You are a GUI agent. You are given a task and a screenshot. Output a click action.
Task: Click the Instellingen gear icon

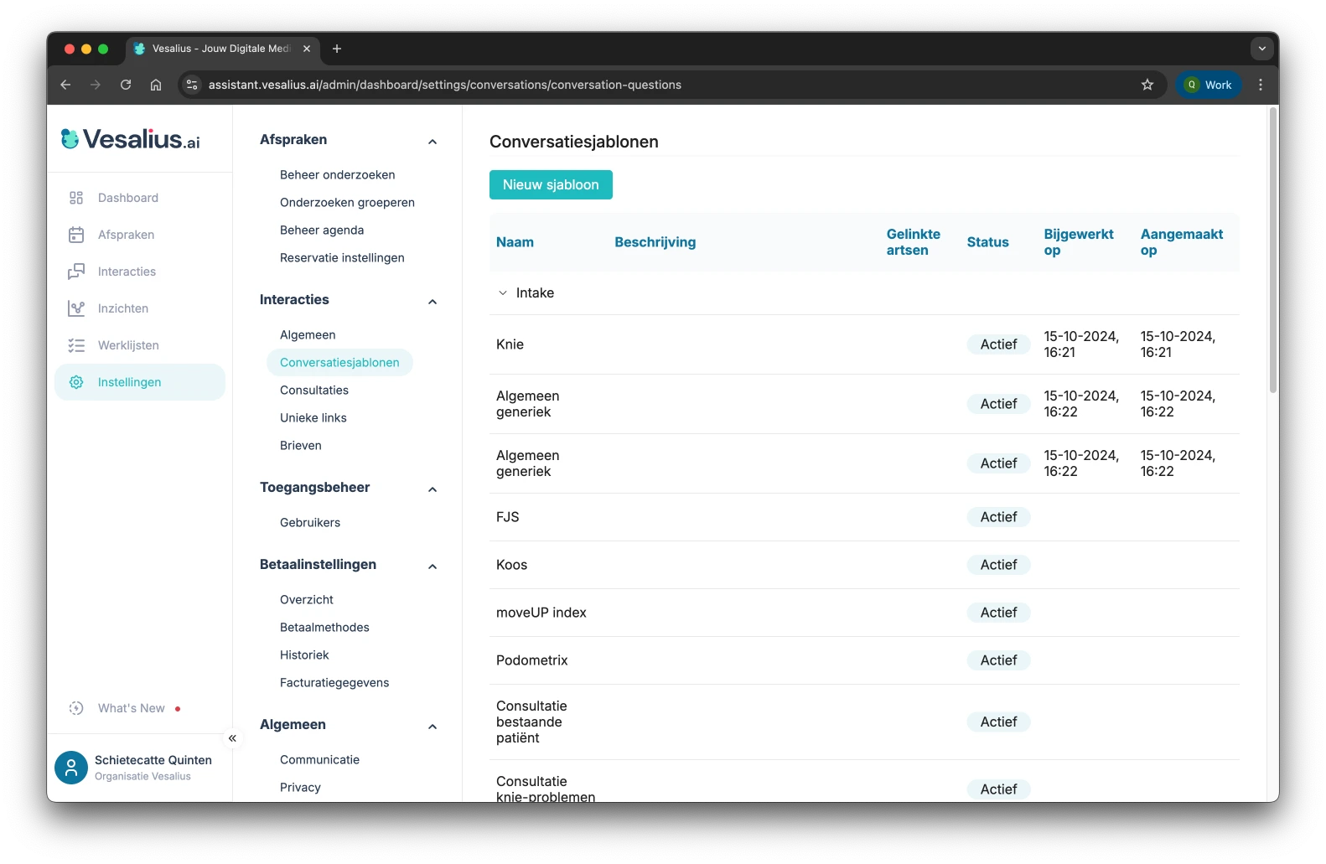(76, 382)
